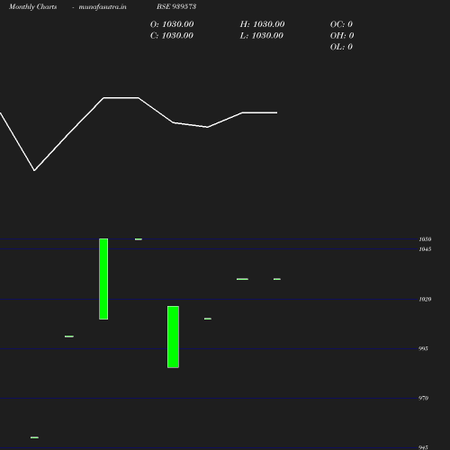The height and width of the screenshot is (450, 450).
Task: Click the tall green candle reaching 1050
Action: click(103, 279)
